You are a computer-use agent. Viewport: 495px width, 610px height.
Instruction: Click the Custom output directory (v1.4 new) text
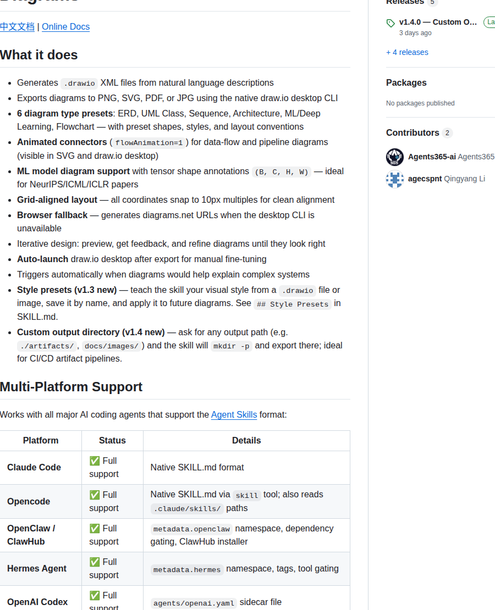pos(91,332)
